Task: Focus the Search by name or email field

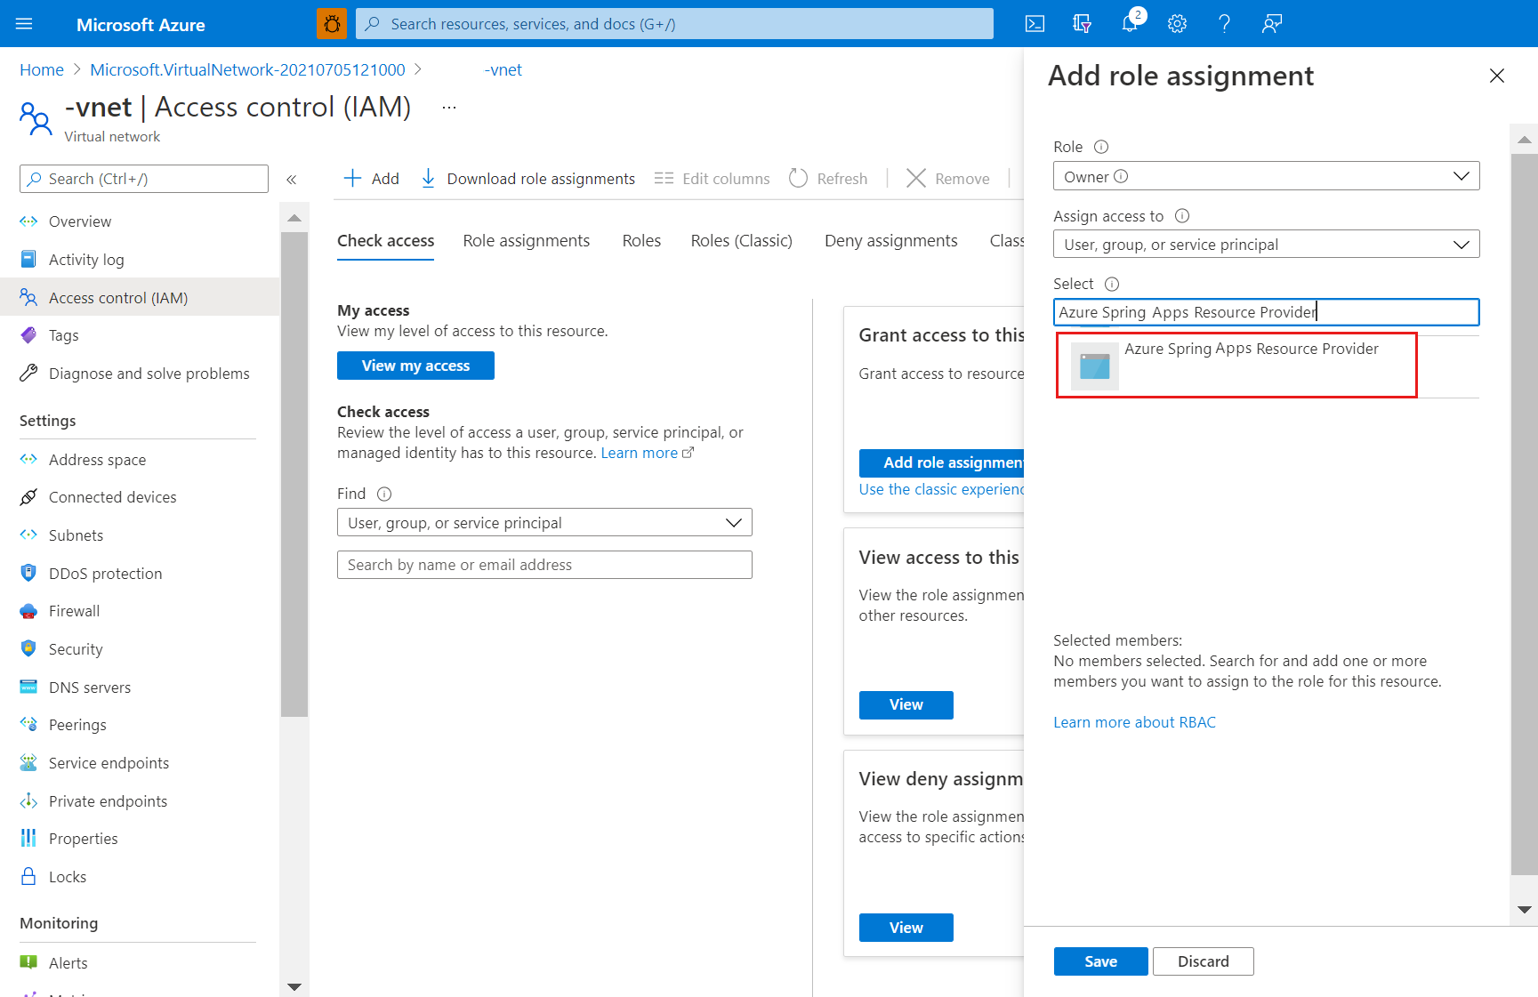Action: [x=544, y=565]
